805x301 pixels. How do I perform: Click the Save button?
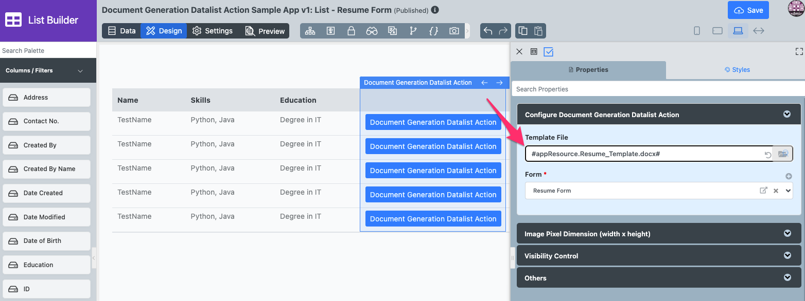pyautogui.click(x=748, y=10)
